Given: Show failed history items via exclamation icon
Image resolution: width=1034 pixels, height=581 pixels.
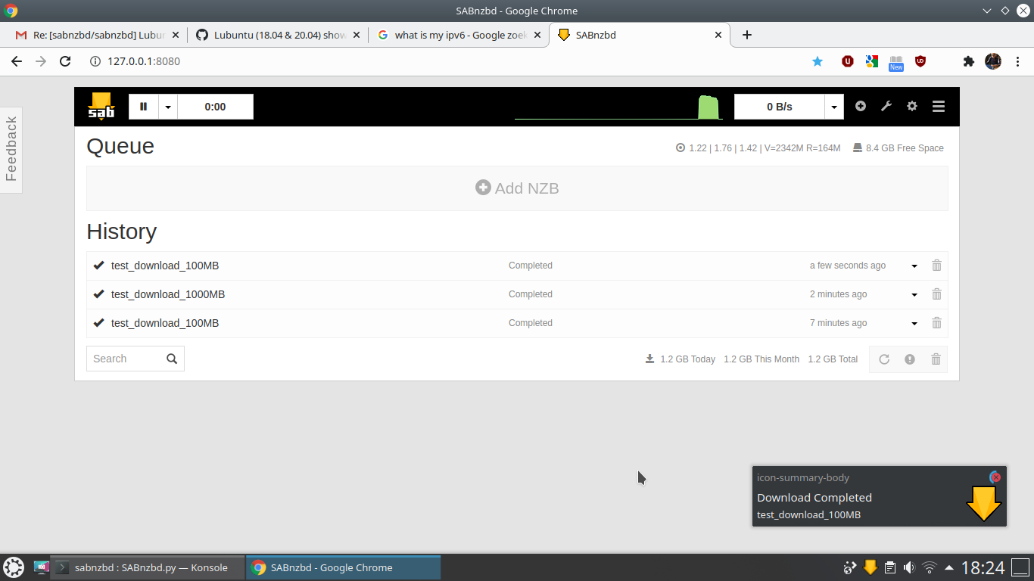Looking at the screenshot, I should point(910,359).
